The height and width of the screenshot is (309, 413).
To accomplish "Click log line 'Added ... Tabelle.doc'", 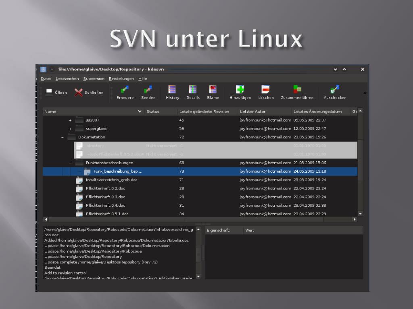I will [117, 240].
